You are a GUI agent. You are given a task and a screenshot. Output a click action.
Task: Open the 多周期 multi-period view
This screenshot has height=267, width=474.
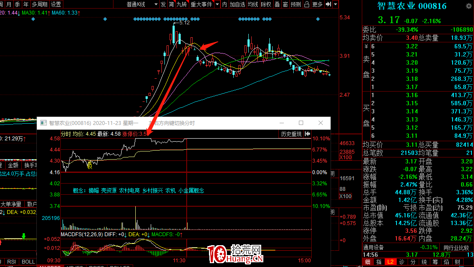coord(39,4)
